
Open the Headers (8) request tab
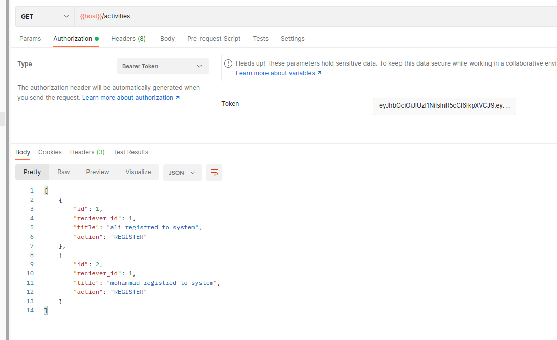point(128,38)
